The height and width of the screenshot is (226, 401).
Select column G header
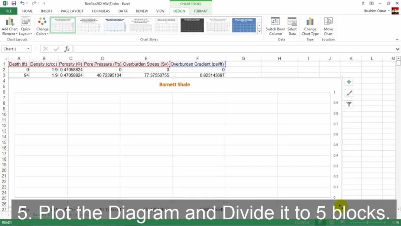(243, 59)
